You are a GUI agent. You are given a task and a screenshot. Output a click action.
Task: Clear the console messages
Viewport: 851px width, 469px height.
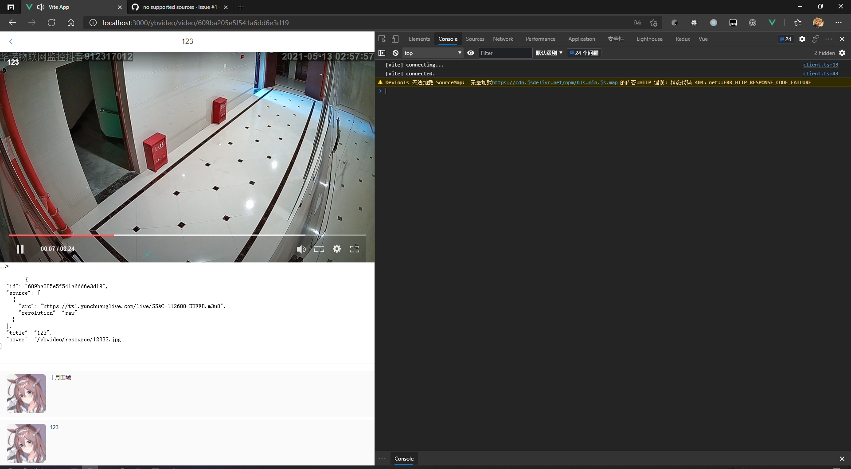[395, 53]
